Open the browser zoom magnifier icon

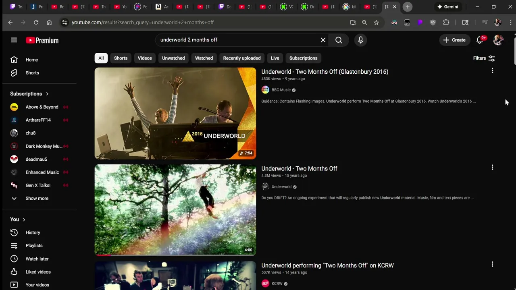[x=364, y=23]
